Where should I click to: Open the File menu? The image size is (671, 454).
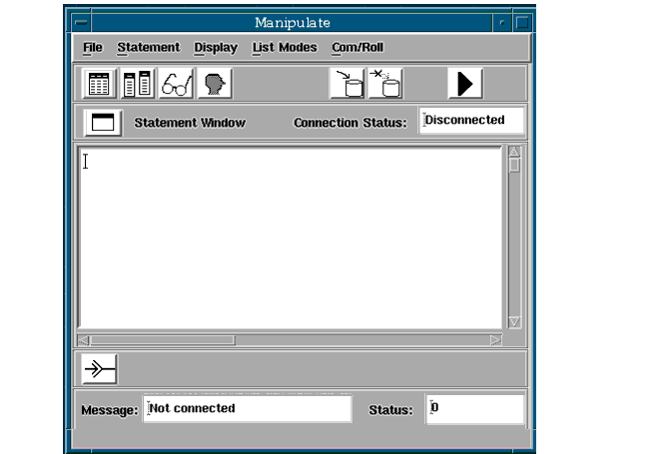point(92,47)
